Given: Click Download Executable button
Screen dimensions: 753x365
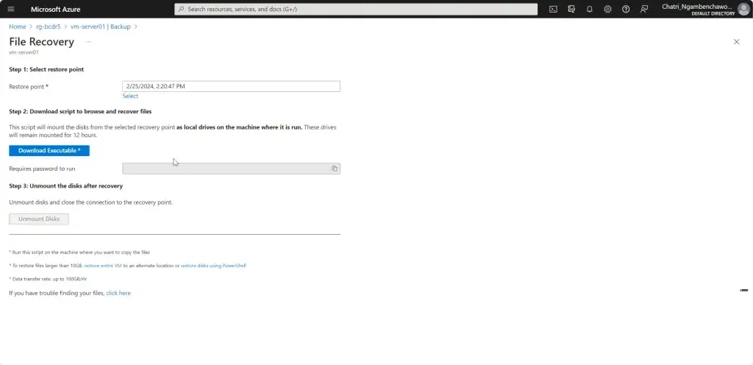Looking at the screenshot, I should [x=49, y=151].
